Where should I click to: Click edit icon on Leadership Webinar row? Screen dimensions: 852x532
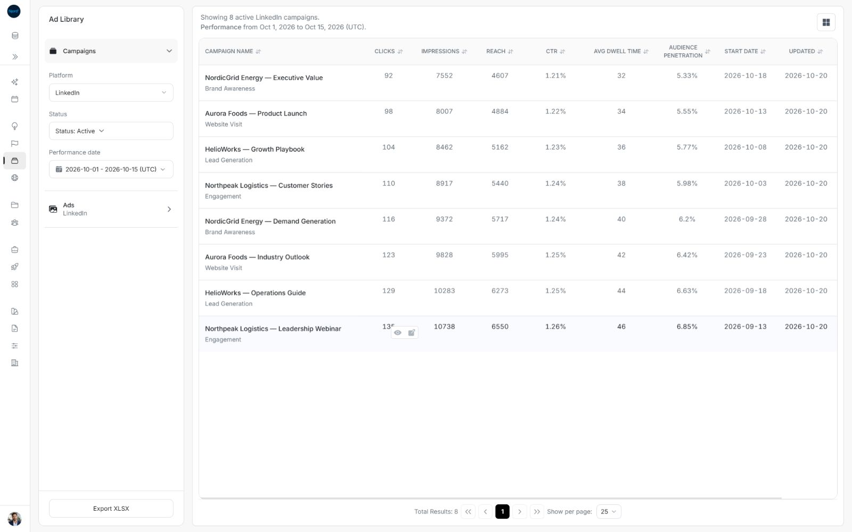click(x=412, y=332)
